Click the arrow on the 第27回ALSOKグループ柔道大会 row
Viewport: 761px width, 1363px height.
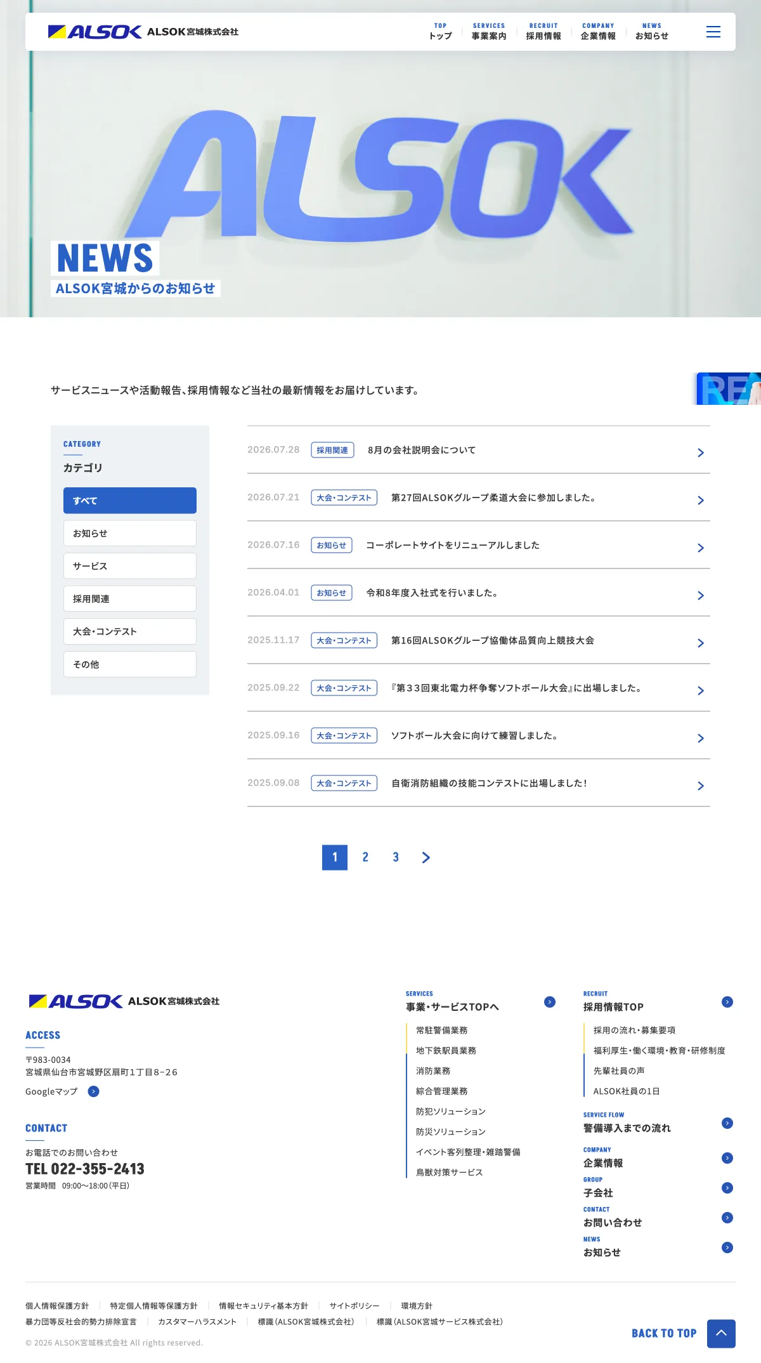(701, 500)
